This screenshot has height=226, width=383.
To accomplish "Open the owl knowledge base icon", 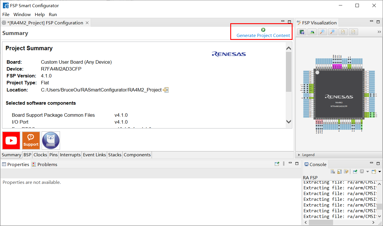I will pyautogui.click(x=51, y=141).
